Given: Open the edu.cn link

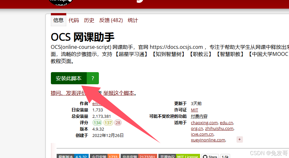Looking at the screenshot, I should [226, 123].
